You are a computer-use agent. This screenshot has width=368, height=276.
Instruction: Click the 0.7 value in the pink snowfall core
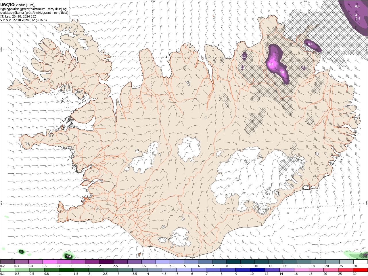(x=271, y=64)
